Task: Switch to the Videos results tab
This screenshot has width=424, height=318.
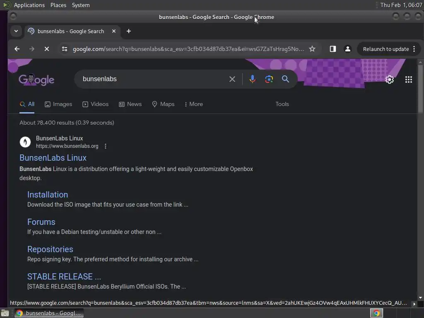Action: point(96,104)
